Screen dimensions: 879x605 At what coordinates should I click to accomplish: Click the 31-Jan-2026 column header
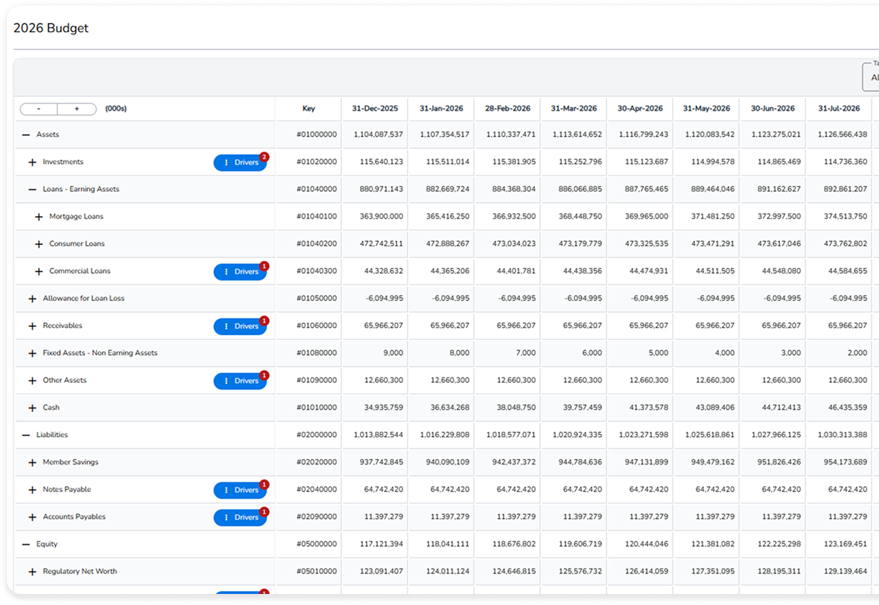(441, 109)
